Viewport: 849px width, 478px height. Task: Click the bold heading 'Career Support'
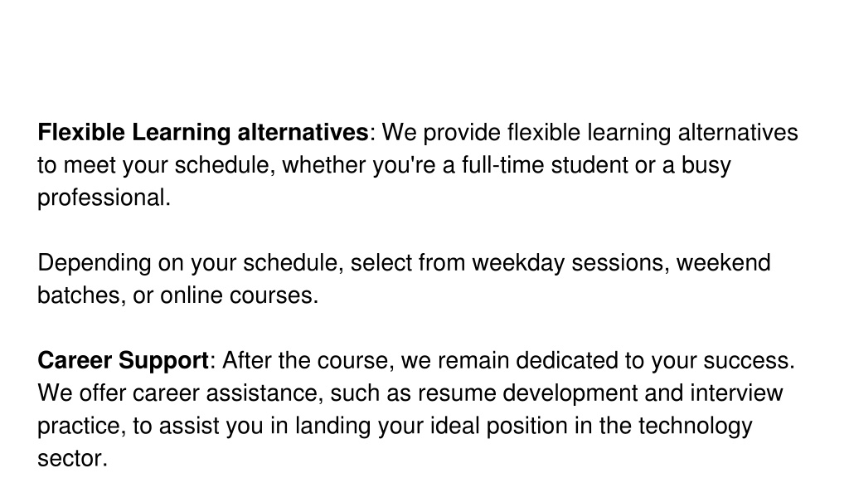coord(123,360)
